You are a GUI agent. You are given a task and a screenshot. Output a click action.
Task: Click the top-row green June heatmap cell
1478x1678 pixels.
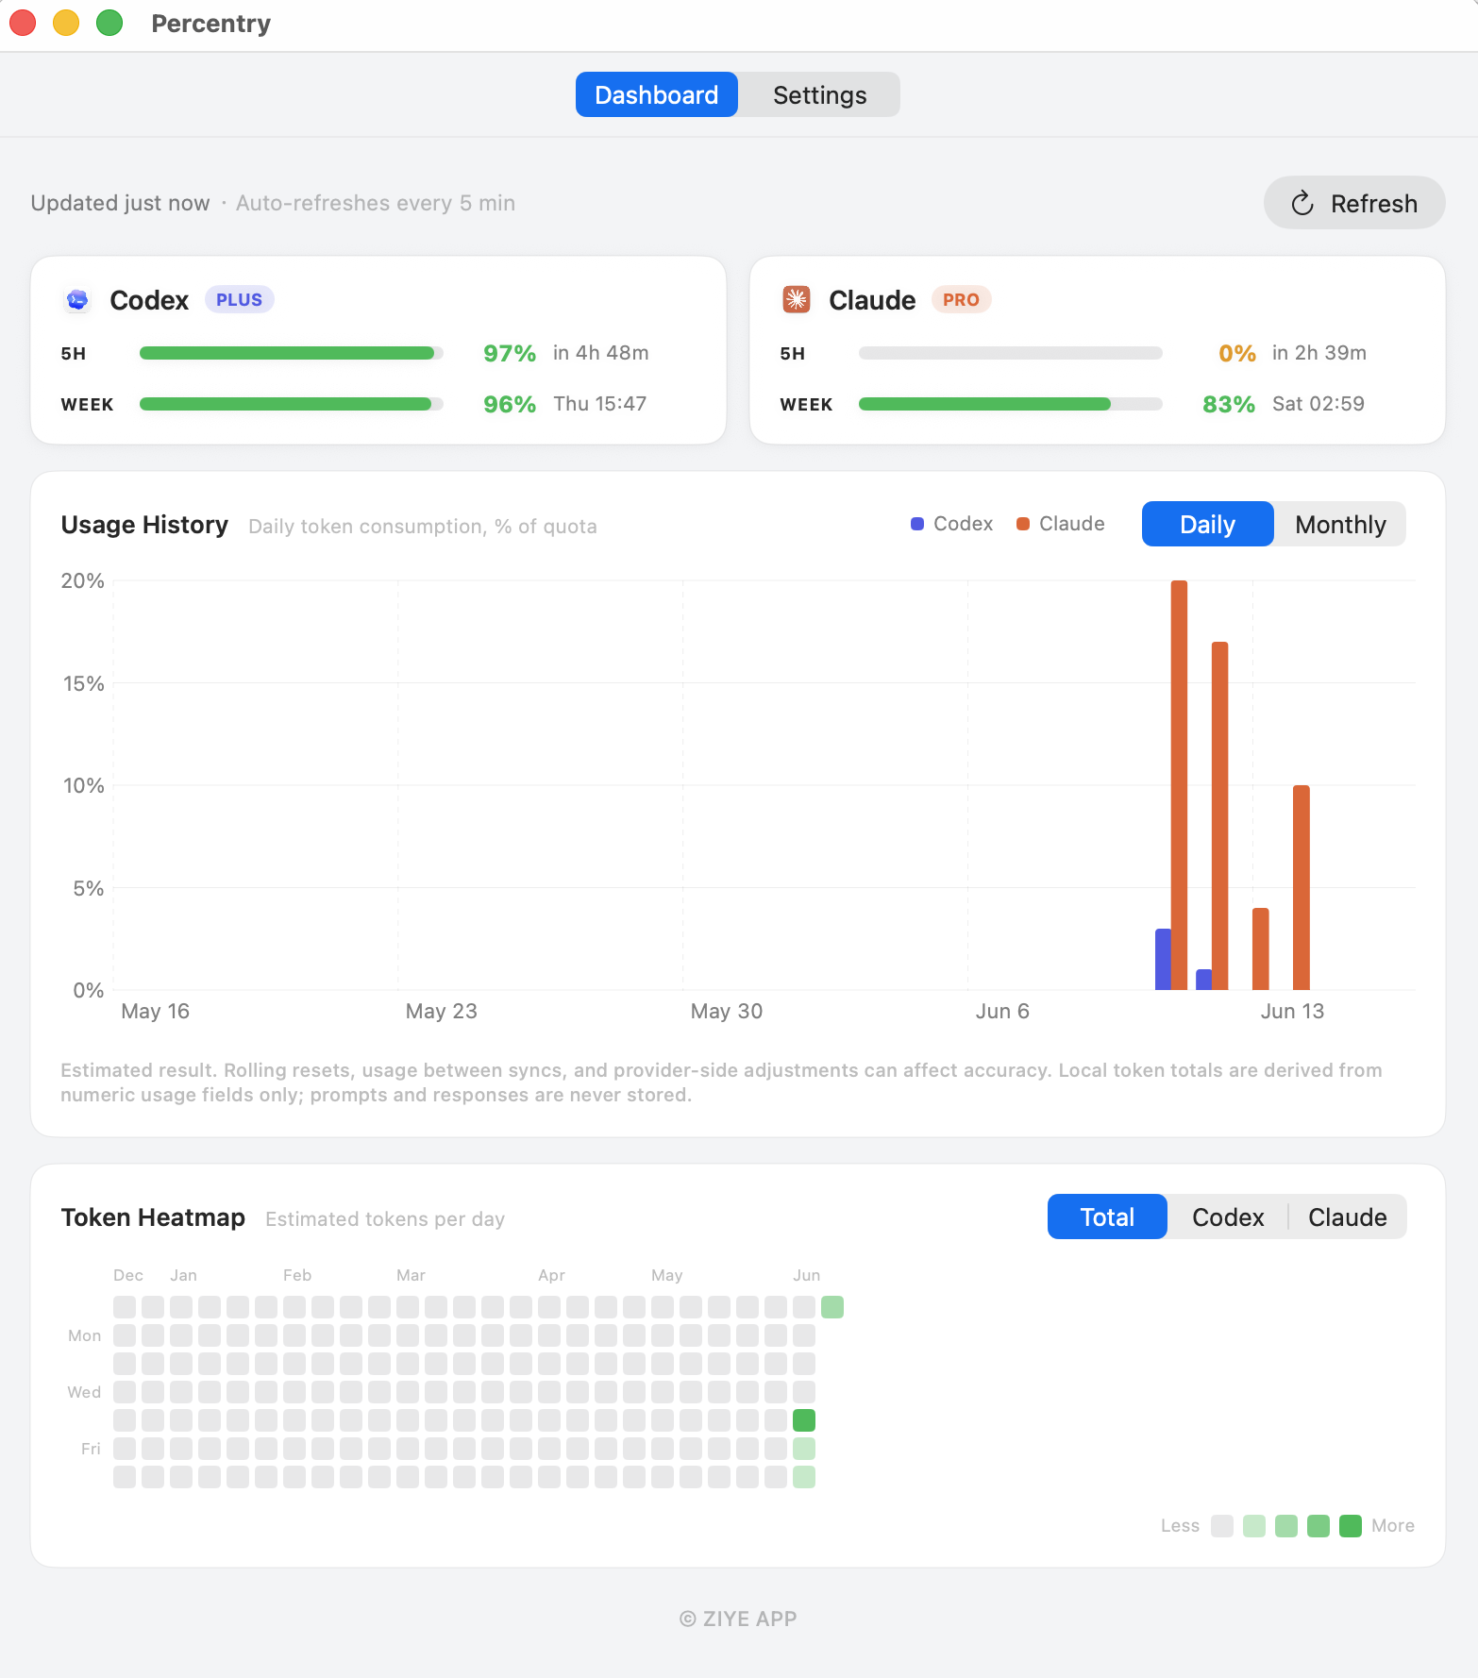(832, 1307)
